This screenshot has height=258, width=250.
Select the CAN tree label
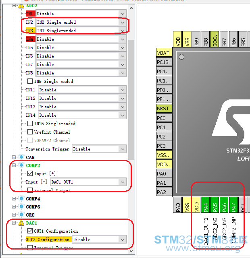(x=30, y=157)
